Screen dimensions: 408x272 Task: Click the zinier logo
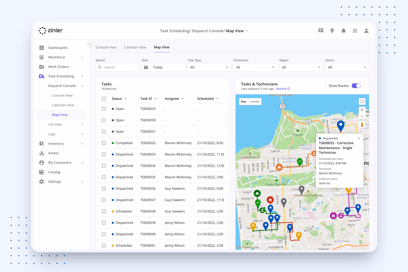[x=51, y=30]
